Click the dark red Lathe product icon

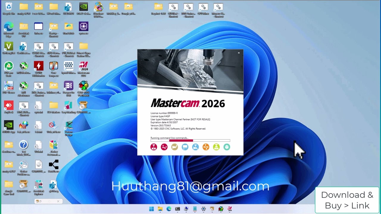click(164, 147)
